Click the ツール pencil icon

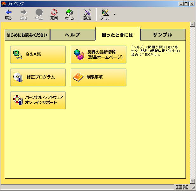click(105, 12)
